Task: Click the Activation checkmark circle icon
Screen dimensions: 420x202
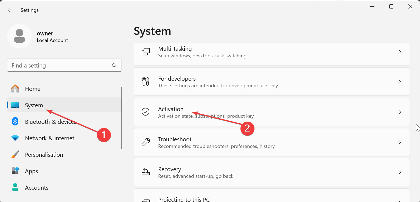Action: (145, 112)
